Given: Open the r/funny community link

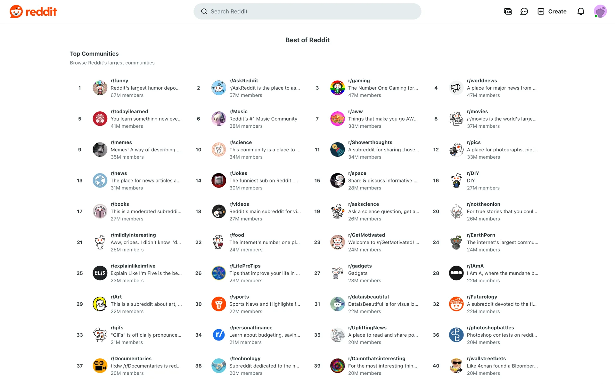Looking at the screenshot, I should click(x=119, y=81).
